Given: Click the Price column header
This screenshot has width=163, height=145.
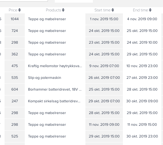Looking at the screenshot, I should 13,10.
